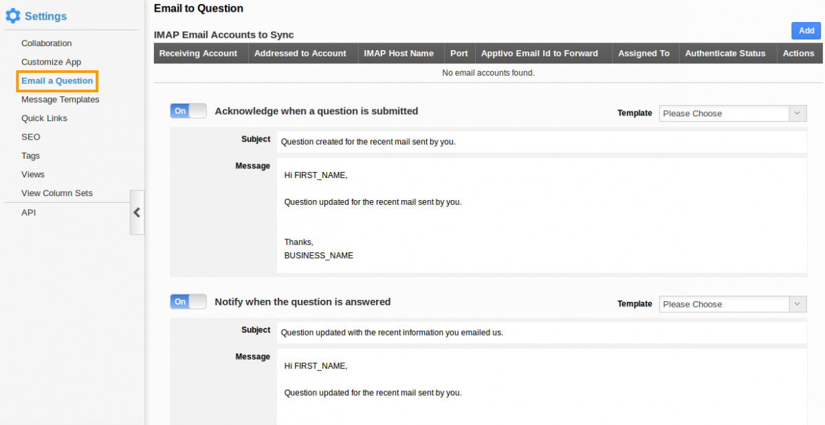Select Email a Question menu item

tap(57, 80)
